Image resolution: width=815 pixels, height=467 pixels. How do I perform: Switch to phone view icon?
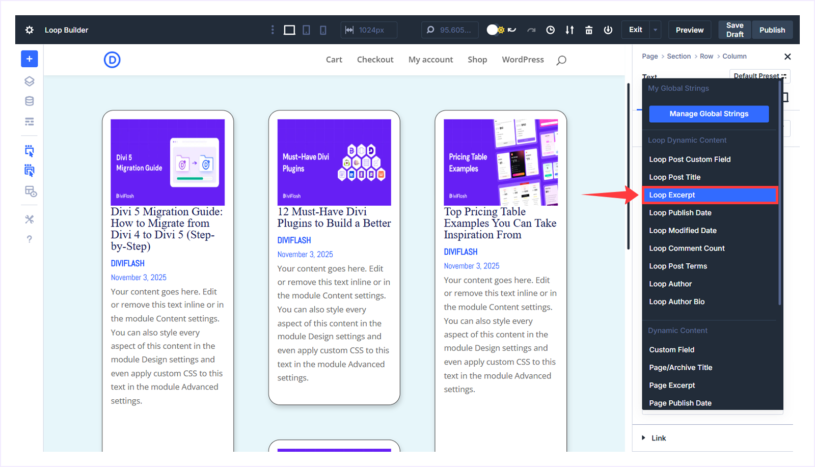coord(323,30)
